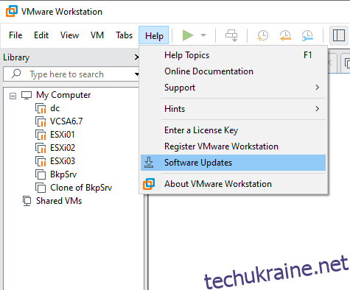Select the ESXi02 virtual machine

[x=63, y=148]
